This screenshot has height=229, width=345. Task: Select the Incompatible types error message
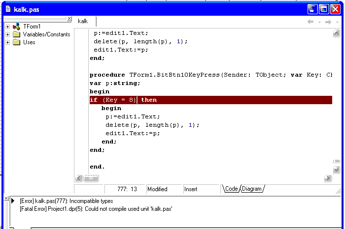(x=66, y=201)
